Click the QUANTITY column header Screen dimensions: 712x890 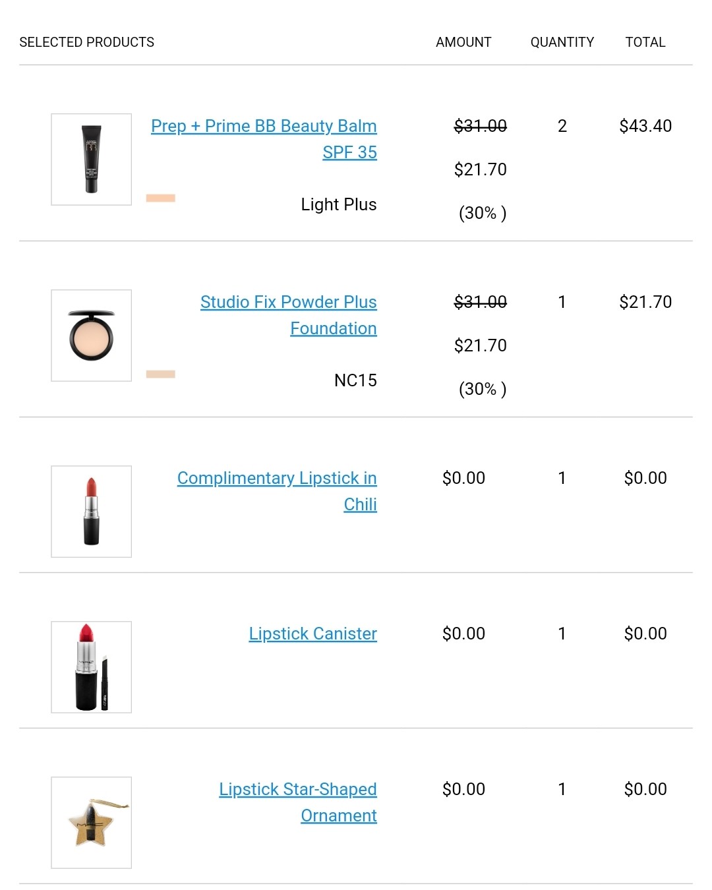coord(562,42)
